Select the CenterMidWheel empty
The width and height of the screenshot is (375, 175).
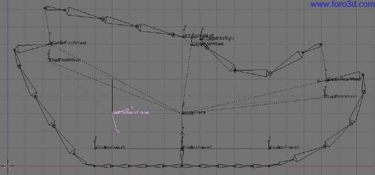click(208, 44)
